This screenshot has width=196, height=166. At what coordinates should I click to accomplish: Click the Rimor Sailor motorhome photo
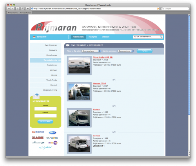click(x=79, y=65)
